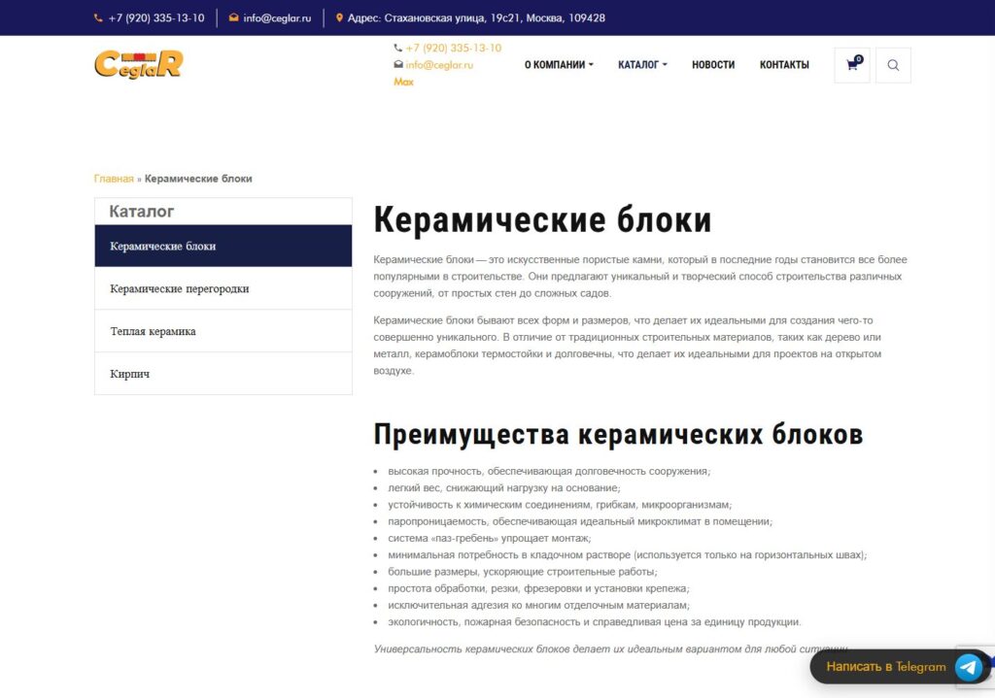The height and width of the screenshot is (698, 995).
Task: Click list item about паропроницаемость
Action: [580, 521]
